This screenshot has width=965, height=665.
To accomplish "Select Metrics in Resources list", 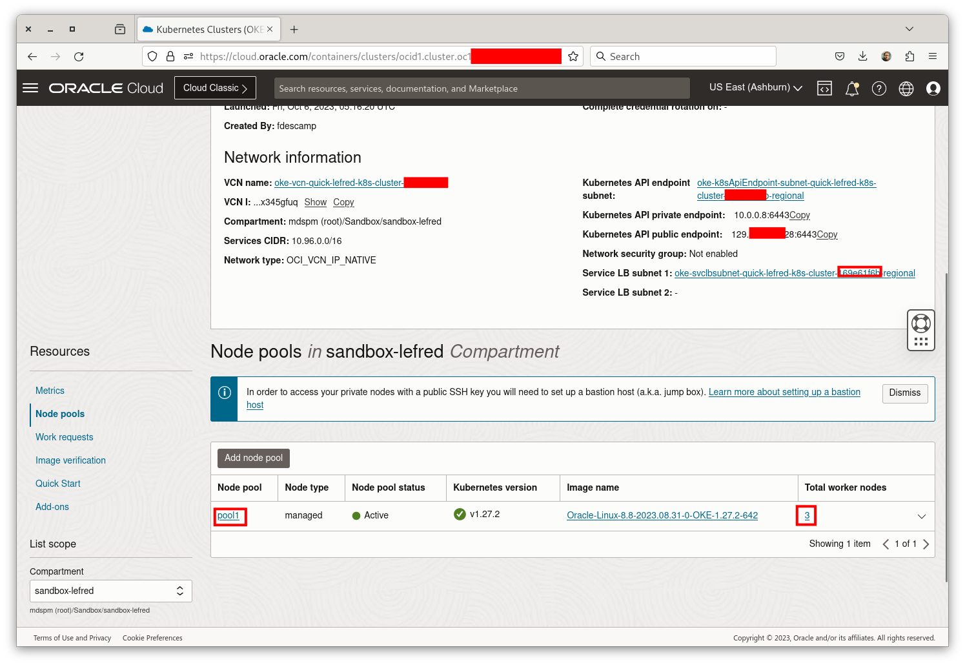I will tap(50, 391).
